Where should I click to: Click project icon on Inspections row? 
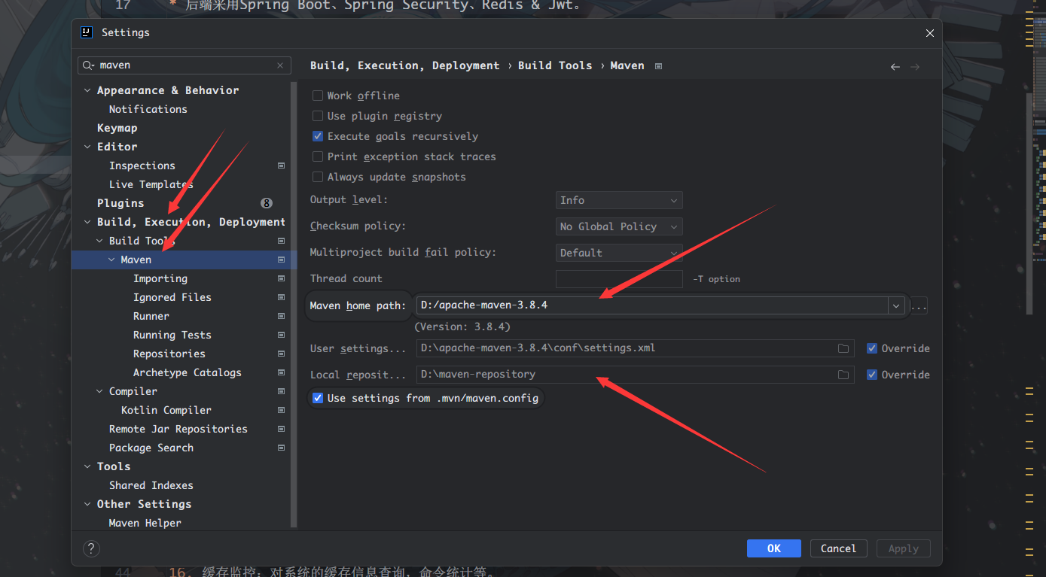(281, 166)
